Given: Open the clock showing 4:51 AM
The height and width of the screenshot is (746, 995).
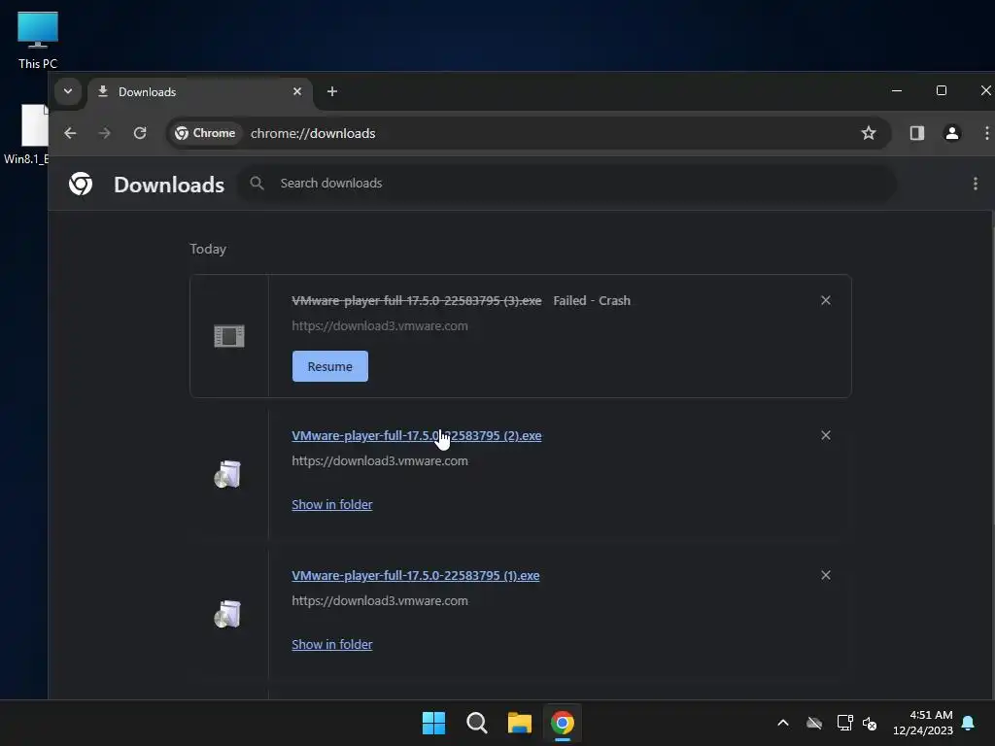Looking at the screenshot, I should coord(923,723).
